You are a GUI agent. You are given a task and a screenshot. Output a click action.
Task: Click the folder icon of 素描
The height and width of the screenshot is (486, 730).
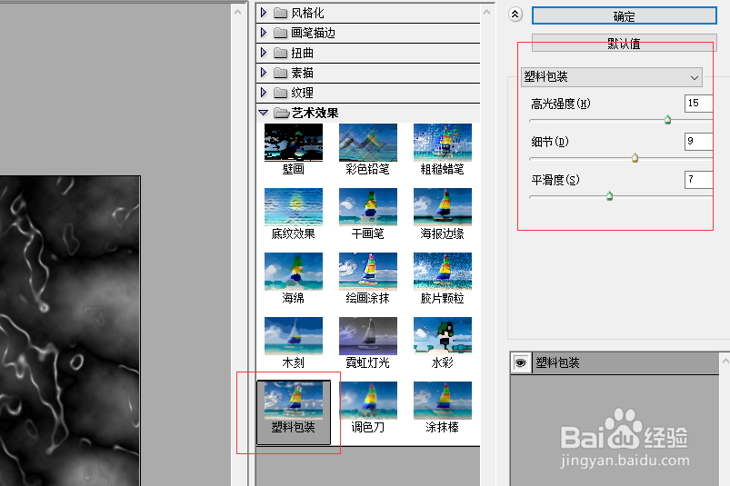click(x=280, y=73)
